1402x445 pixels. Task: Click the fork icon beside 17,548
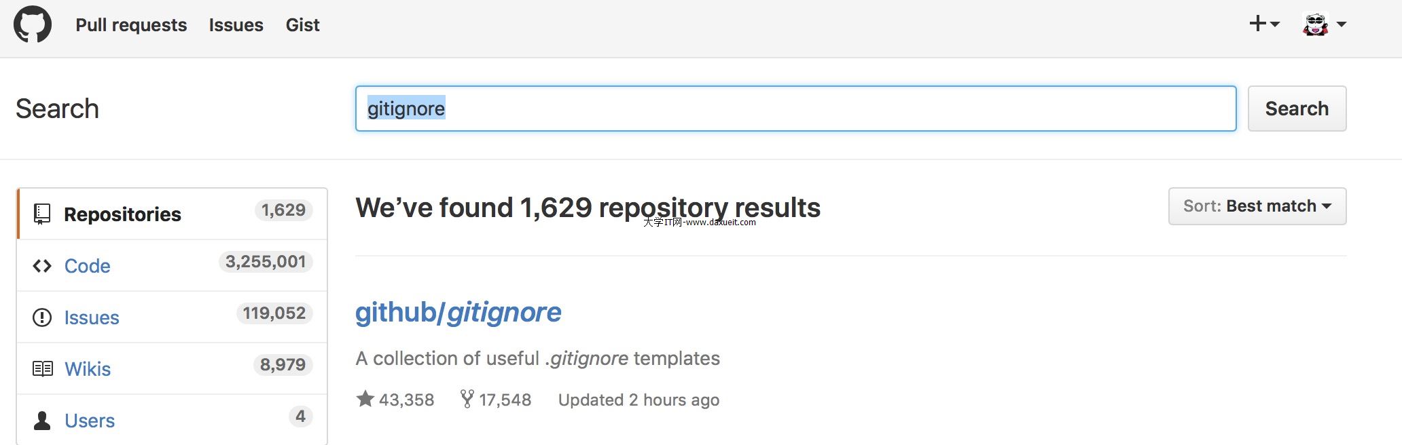(467, 399)
